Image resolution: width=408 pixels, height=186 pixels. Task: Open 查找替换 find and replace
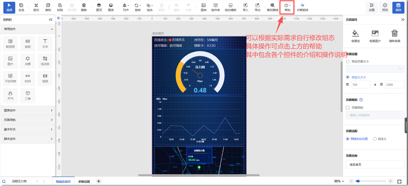272,7
